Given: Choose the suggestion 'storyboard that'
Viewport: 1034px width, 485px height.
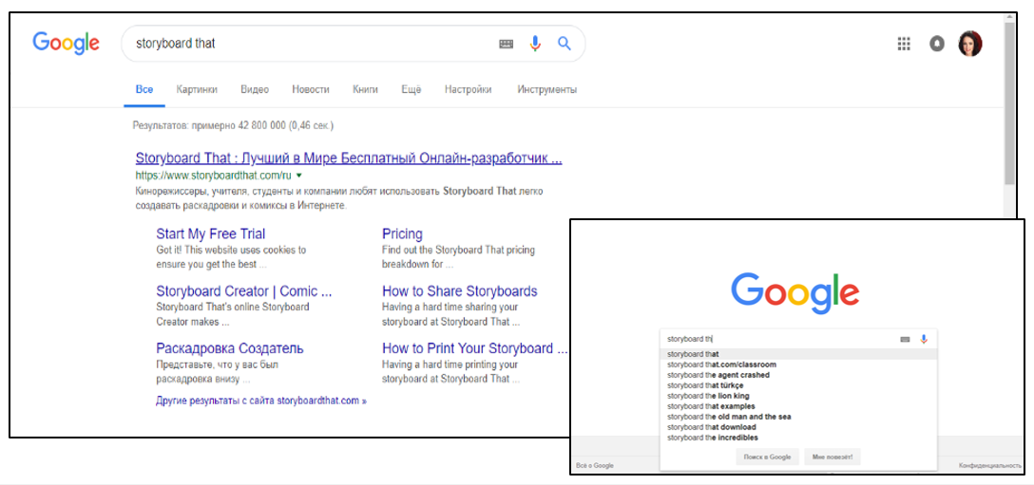Looking at the screenshot, I should [798, 354].
